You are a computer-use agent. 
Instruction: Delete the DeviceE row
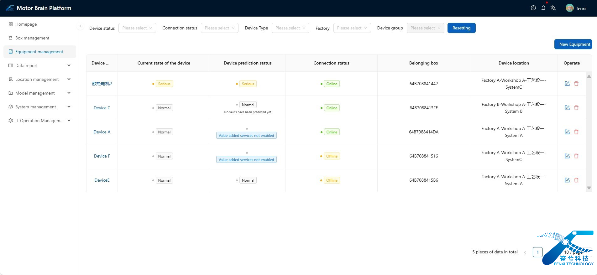tap(576, 180)
